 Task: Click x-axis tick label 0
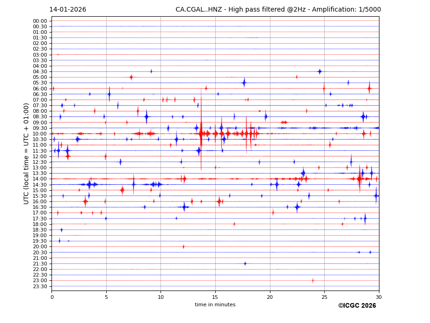[51, 297]
